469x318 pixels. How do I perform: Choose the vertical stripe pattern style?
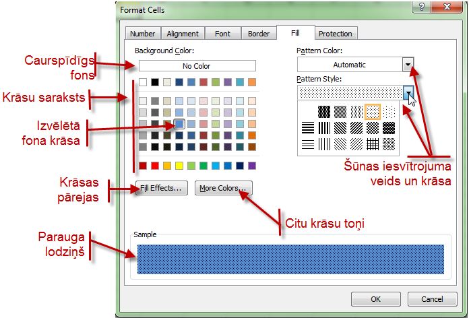(x=324, y=127)
